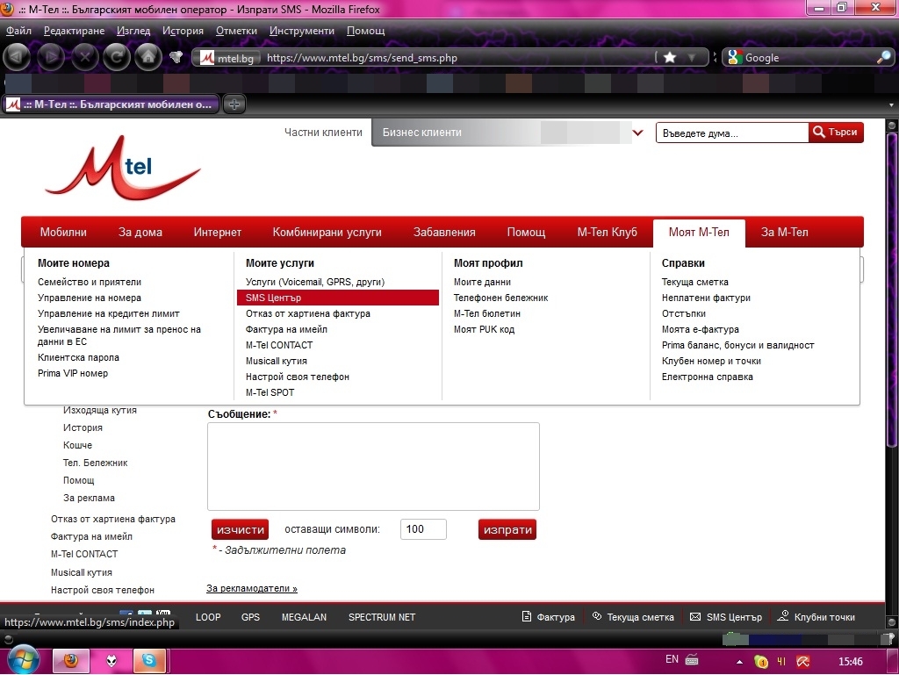899x675 pixels.
Task: Open Клубни точки in the footer bar
Action: [816, 617]
